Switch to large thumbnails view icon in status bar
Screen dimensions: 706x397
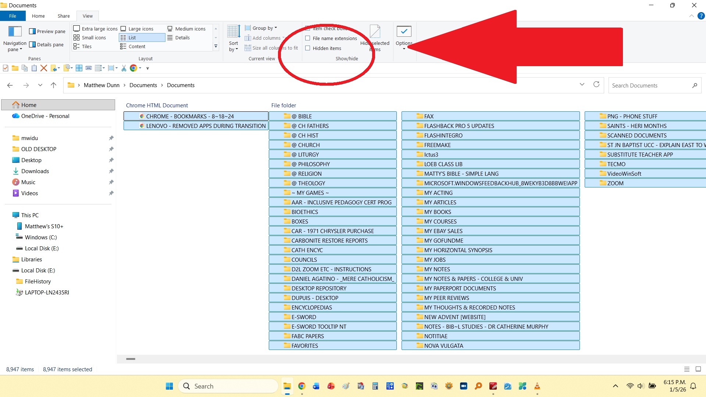698,369
